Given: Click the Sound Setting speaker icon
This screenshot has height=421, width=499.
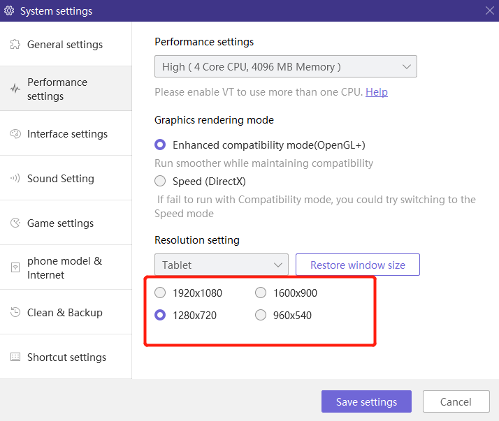Looking at the screenshot, I should click(15, 179).
